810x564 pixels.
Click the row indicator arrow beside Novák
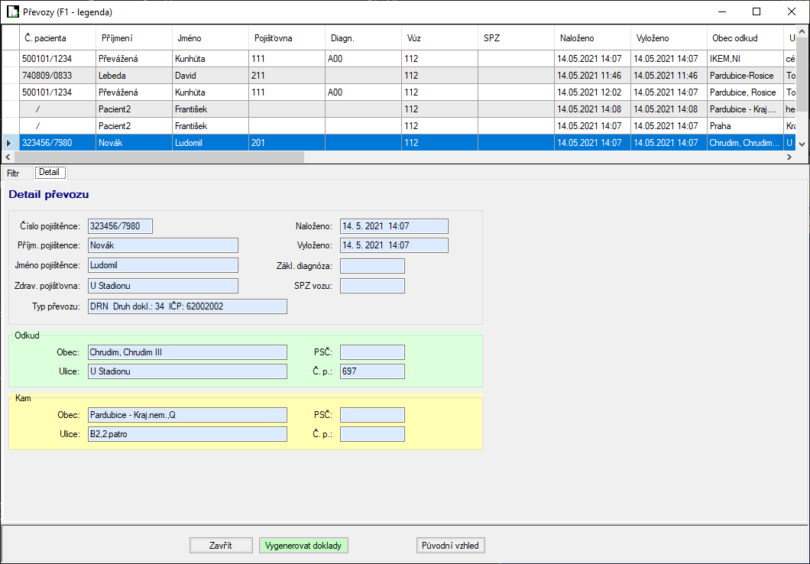9,143
